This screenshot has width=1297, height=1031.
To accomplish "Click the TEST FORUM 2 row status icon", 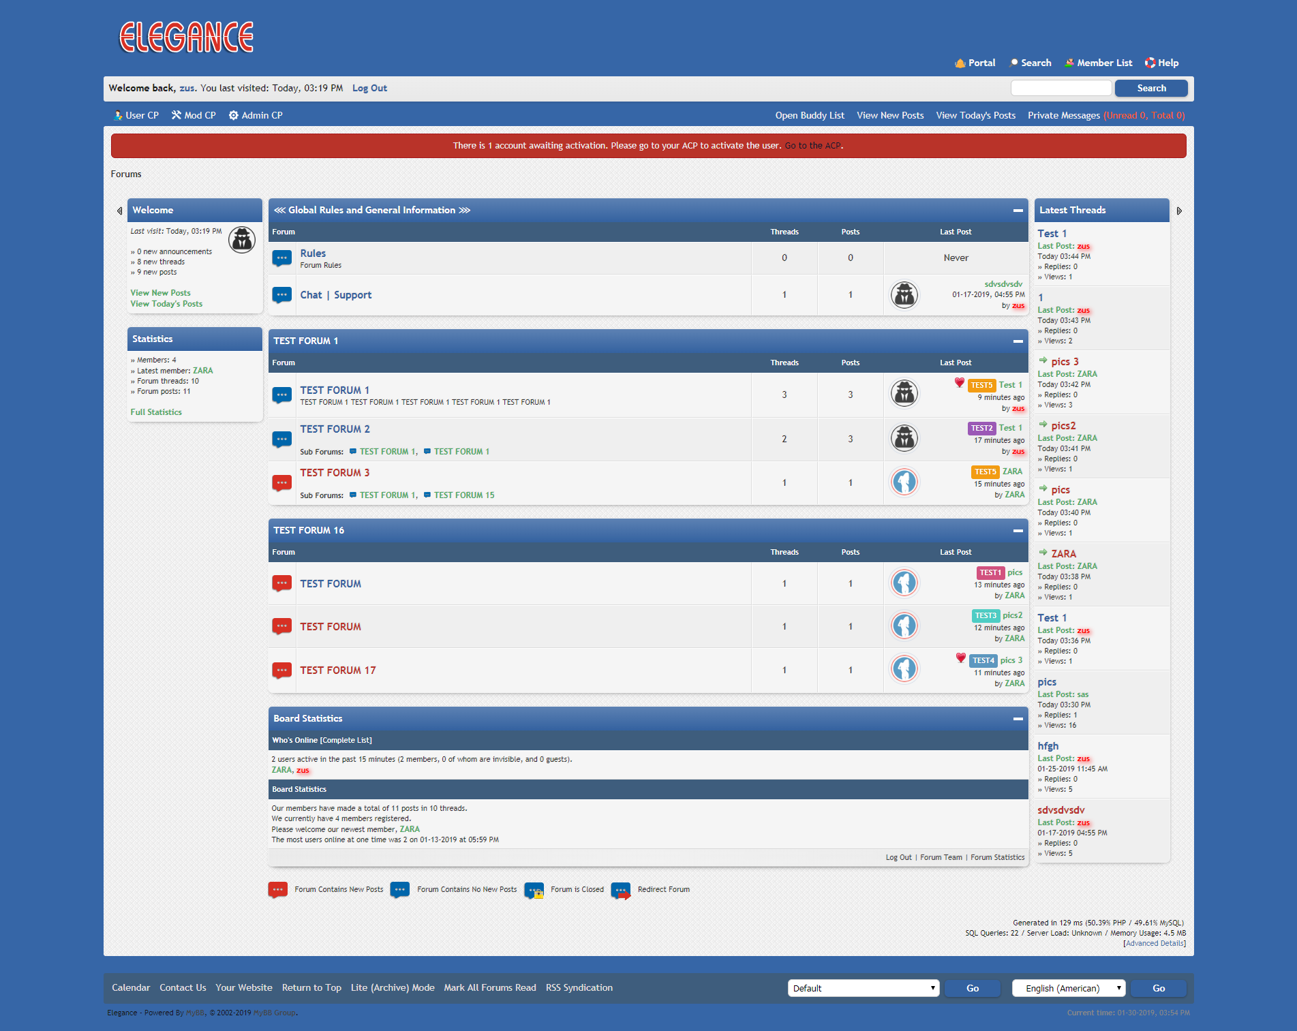I will click(282, 439).
